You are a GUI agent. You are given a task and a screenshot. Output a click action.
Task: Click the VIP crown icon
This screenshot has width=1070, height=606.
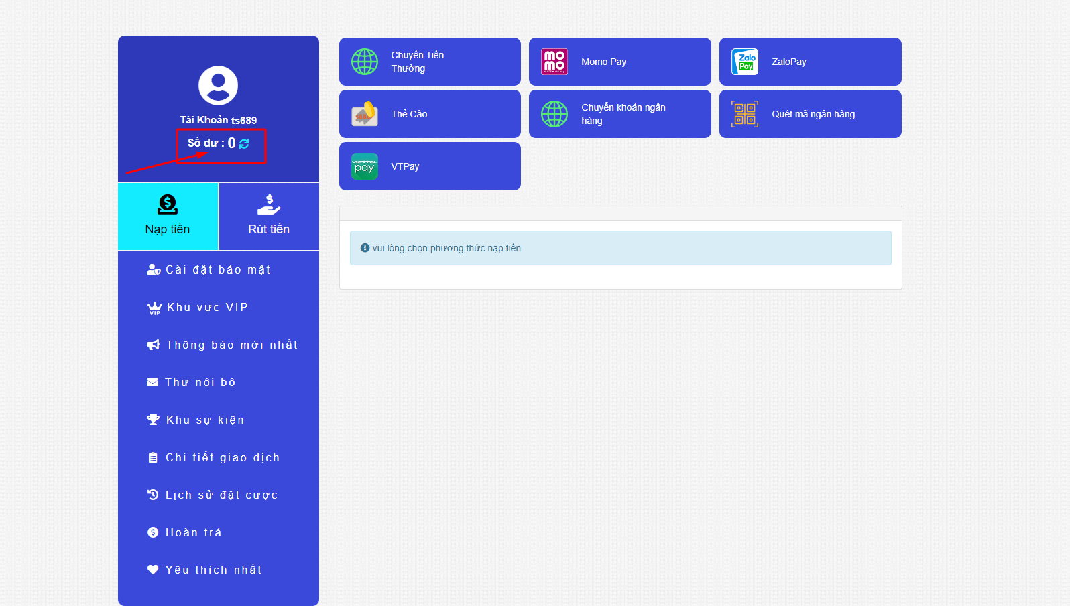click(x=155, y=308)
